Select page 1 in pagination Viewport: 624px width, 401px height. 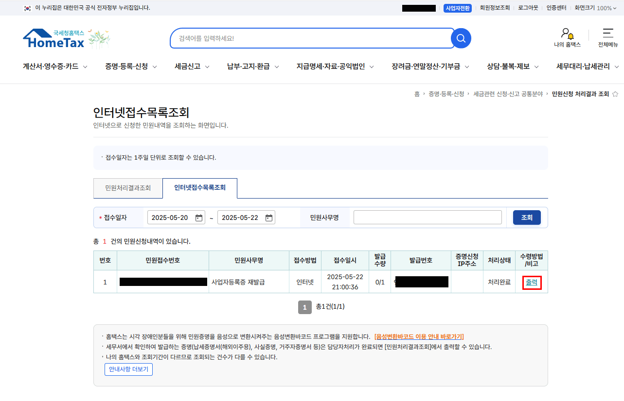click(304, 307)
